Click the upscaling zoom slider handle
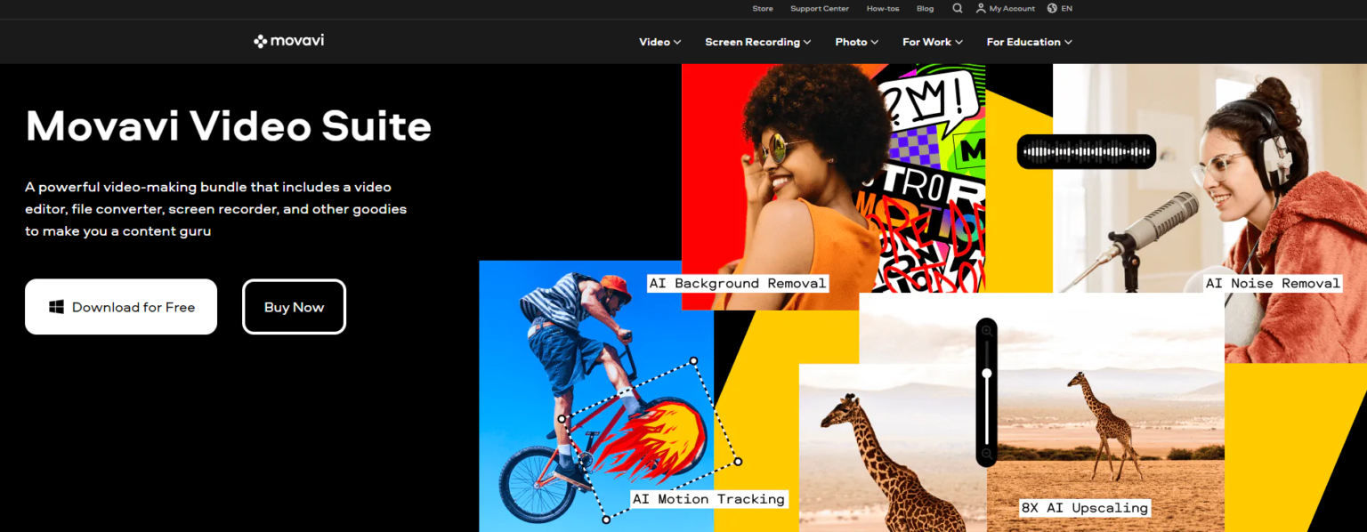This screenshot has height=532, width=1367. (987, 374)
